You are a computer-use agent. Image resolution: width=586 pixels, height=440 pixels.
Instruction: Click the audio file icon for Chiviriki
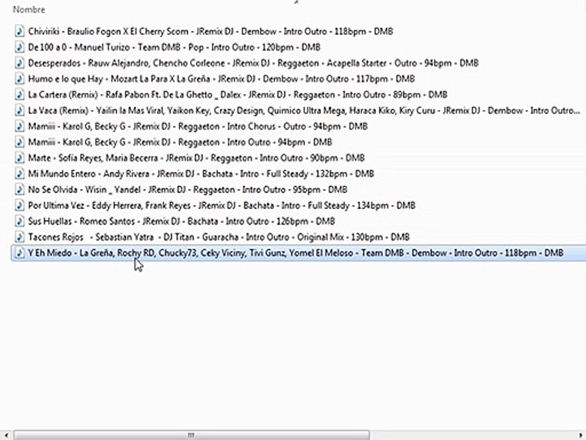coord(20,31)
